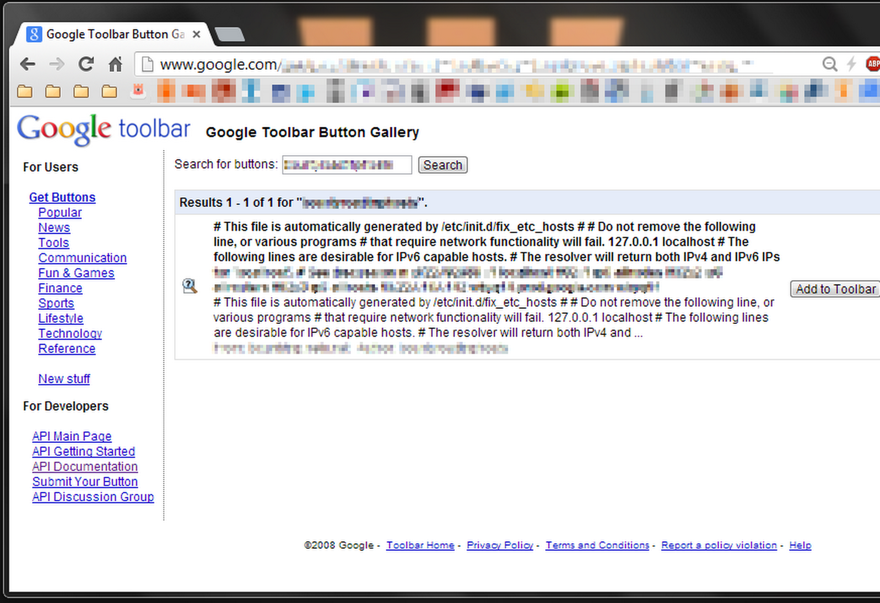
Task: Reload the page with the refresh icon
Action: click(86, 64)
